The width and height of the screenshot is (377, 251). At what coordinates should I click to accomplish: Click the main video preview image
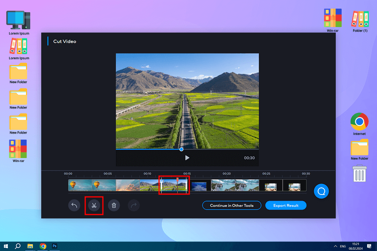pos(187,101)
